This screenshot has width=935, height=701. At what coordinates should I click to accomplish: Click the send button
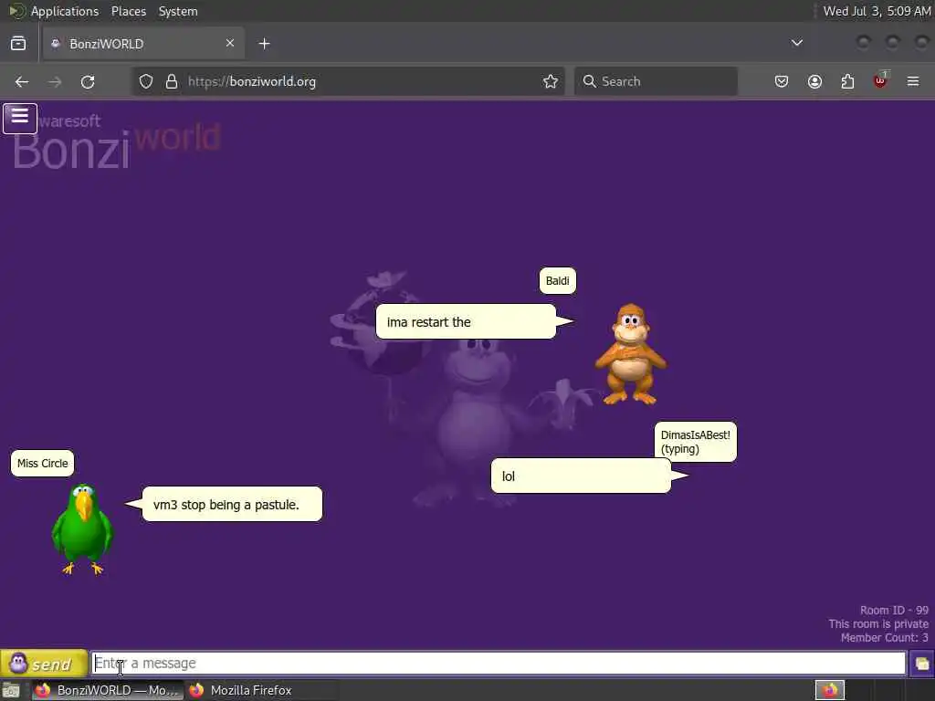(44, 664)
